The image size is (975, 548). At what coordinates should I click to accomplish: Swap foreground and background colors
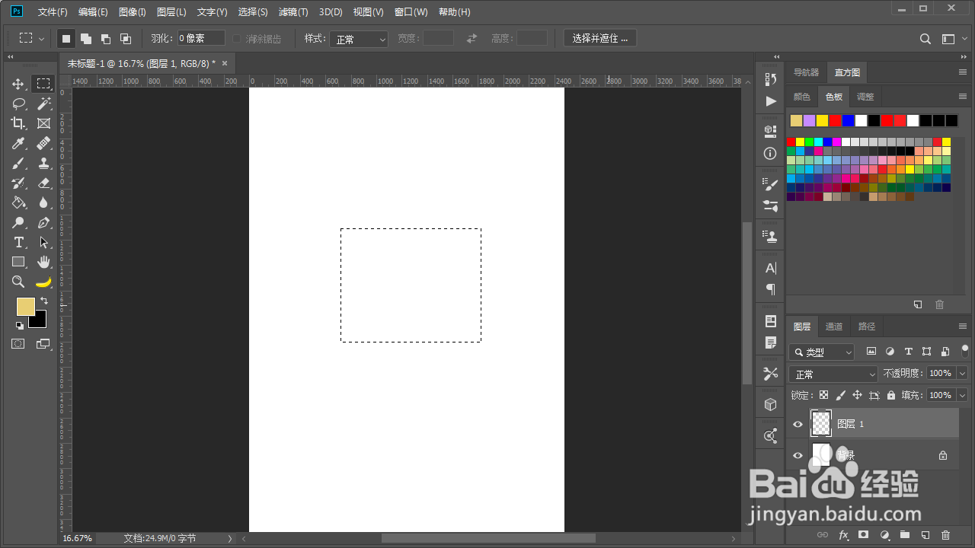pyautogui.click(x=44, y=301)
